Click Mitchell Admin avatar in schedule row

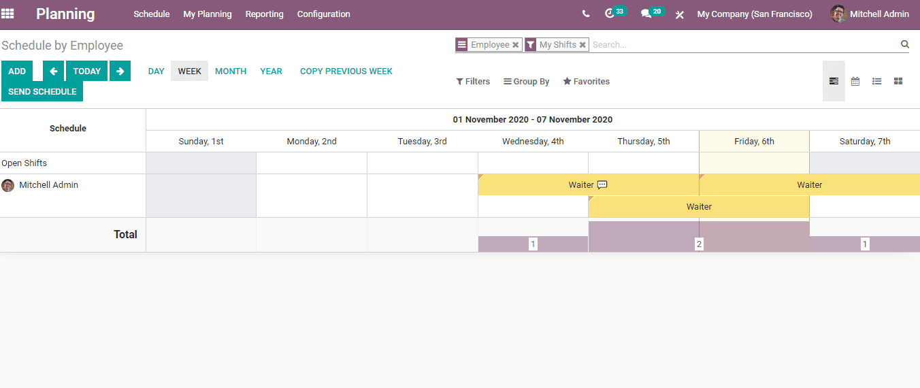8,185
